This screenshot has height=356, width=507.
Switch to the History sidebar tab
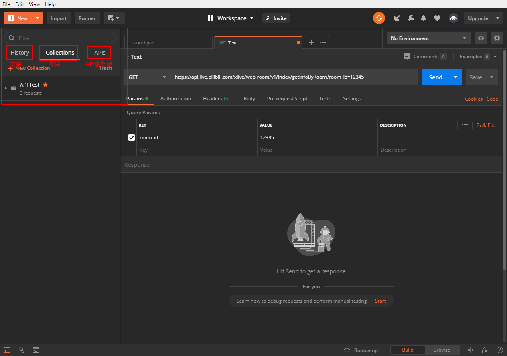(20, 53)
